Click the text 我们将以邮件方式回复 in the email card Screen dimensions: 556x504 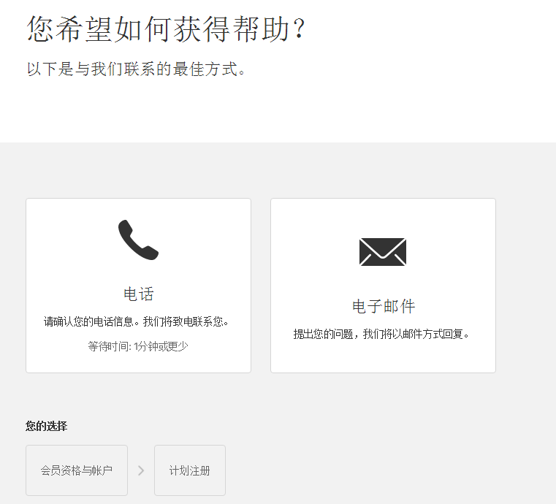click(416, 334)
